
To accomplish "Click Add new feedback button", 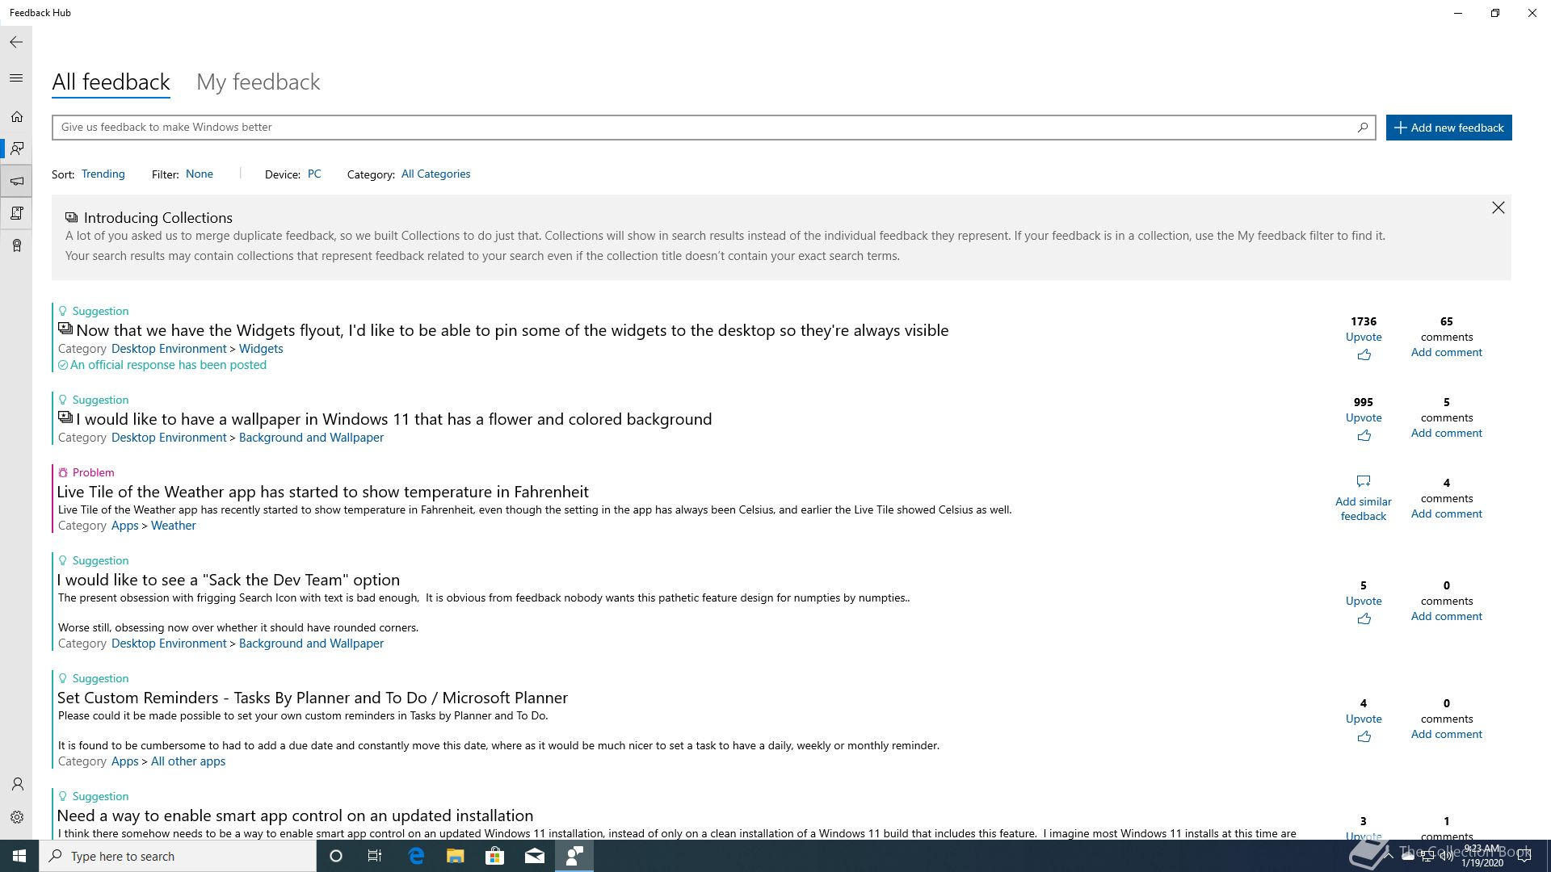I will click(1449, 128).
